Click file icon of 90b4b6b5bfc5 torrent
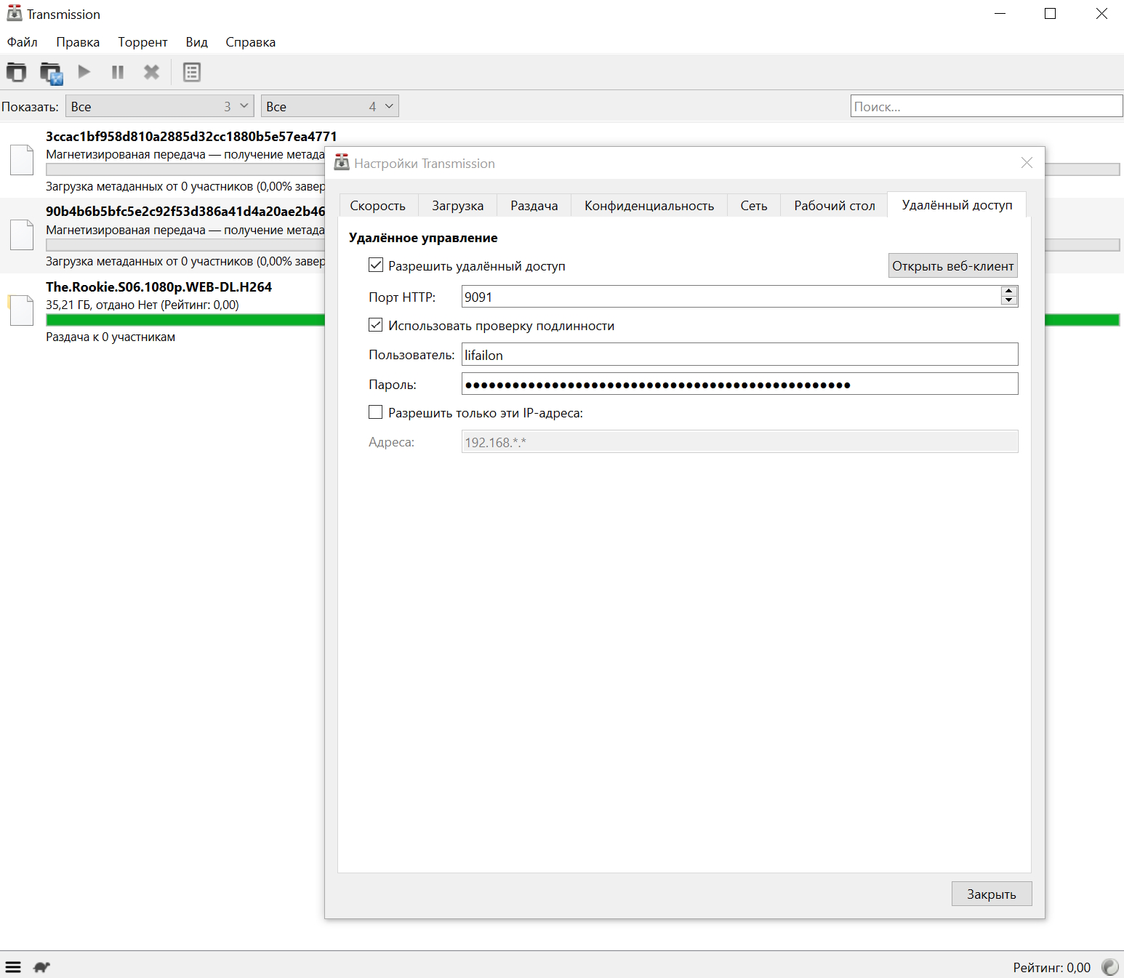The height and width of the screenshot is (978, 1124). [21, 235]
